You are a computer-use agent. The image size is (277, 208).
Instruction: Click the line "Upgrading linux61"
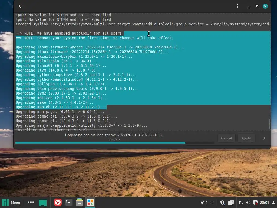pyautogui.click(x=61, y=66)
